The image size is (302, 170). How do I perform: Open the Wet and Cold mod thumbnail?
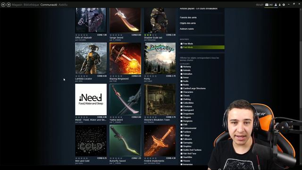click(x=91, y=140)
